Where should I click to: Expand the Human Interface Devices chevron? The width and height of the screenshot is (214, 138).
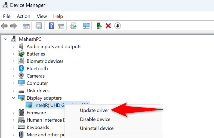click(x=13, y=120)
